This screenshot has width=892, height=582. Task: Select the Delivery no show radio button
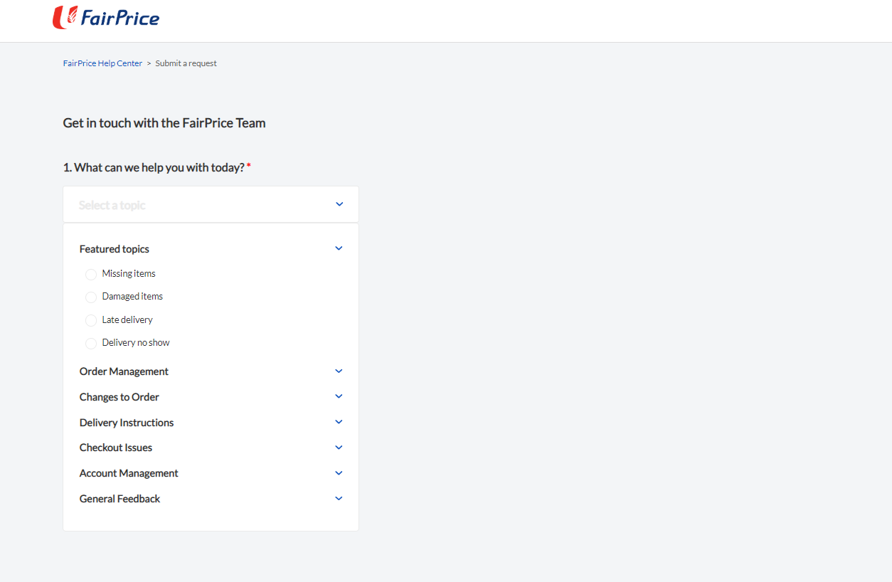(91, 344)
